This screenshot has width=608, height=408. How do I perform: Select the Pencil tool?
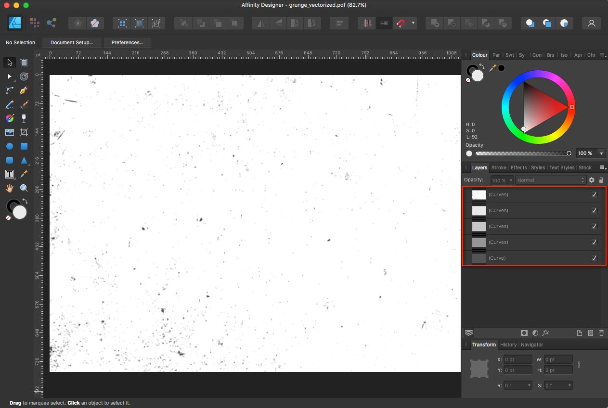[9, 104]
